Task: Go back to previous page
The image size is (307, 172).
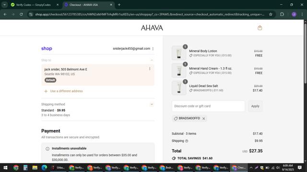Action: tap(5, 14)
